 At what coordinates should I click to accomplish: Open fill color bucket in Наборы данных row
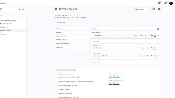click(152, 48)
